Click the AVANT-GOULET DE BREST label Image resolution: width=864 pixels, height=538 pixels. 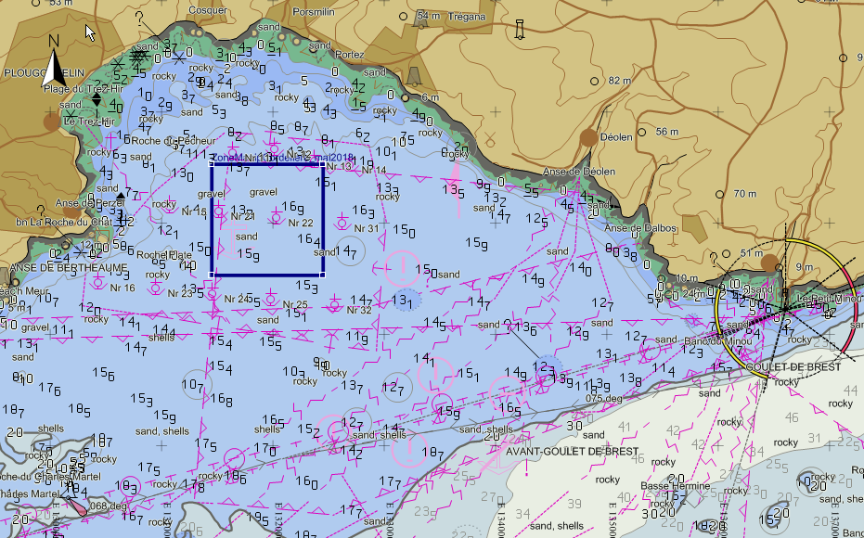569,452
